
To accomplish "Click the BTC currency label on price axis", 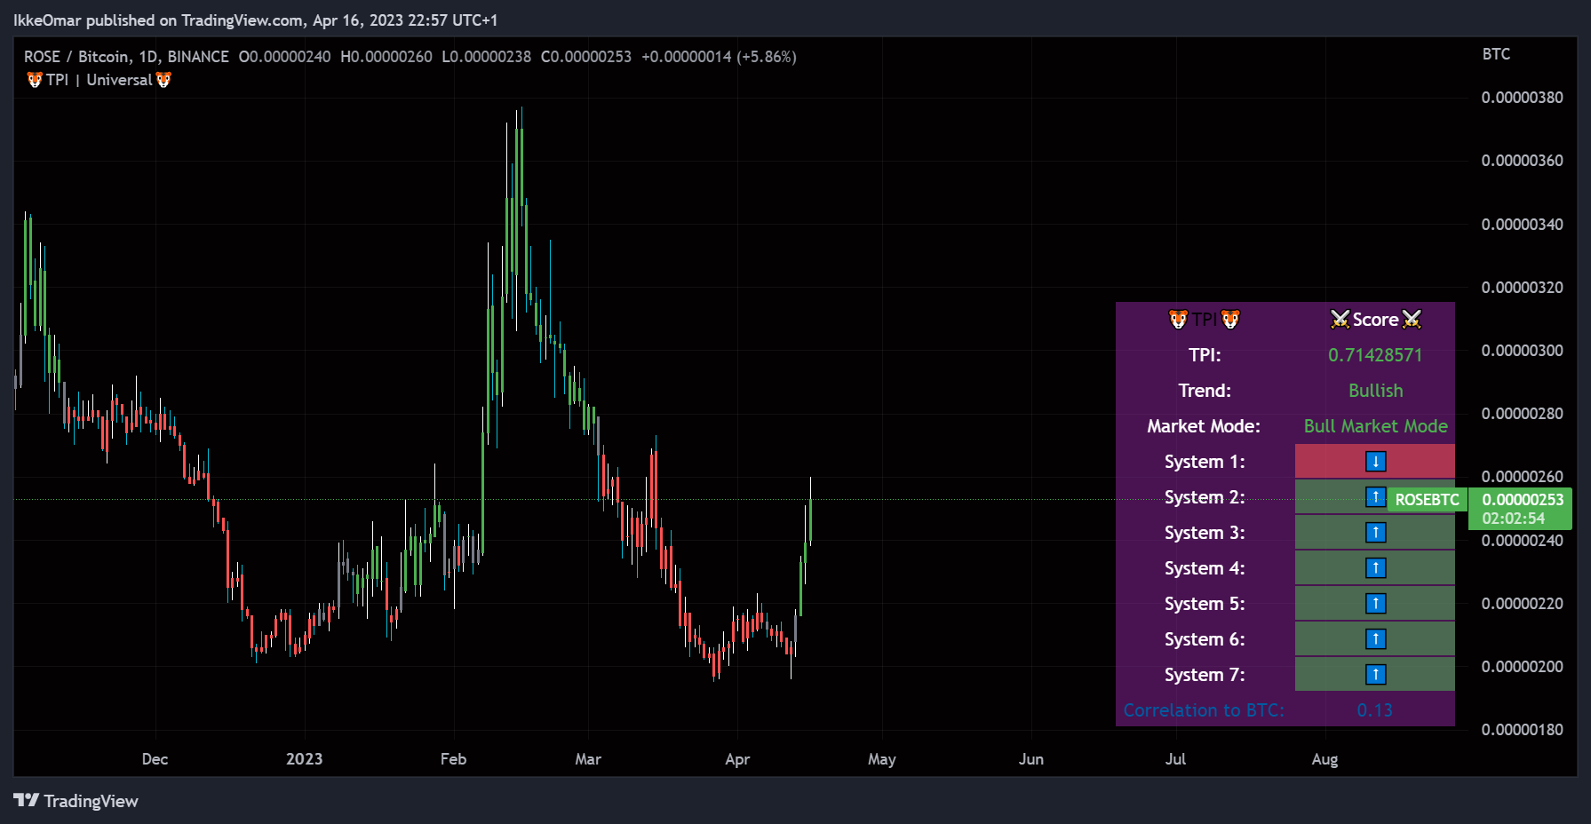I will (x=1496, y=54).
